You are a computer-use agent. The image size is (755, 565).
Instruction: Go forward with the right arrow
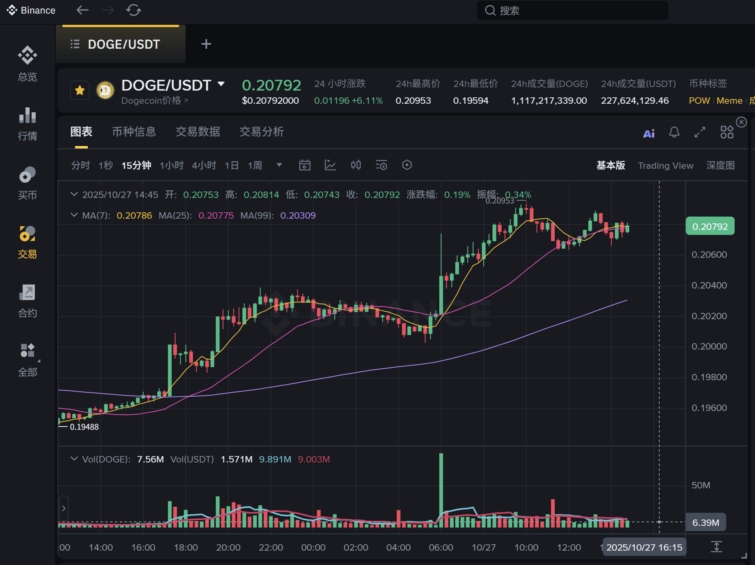108,10
